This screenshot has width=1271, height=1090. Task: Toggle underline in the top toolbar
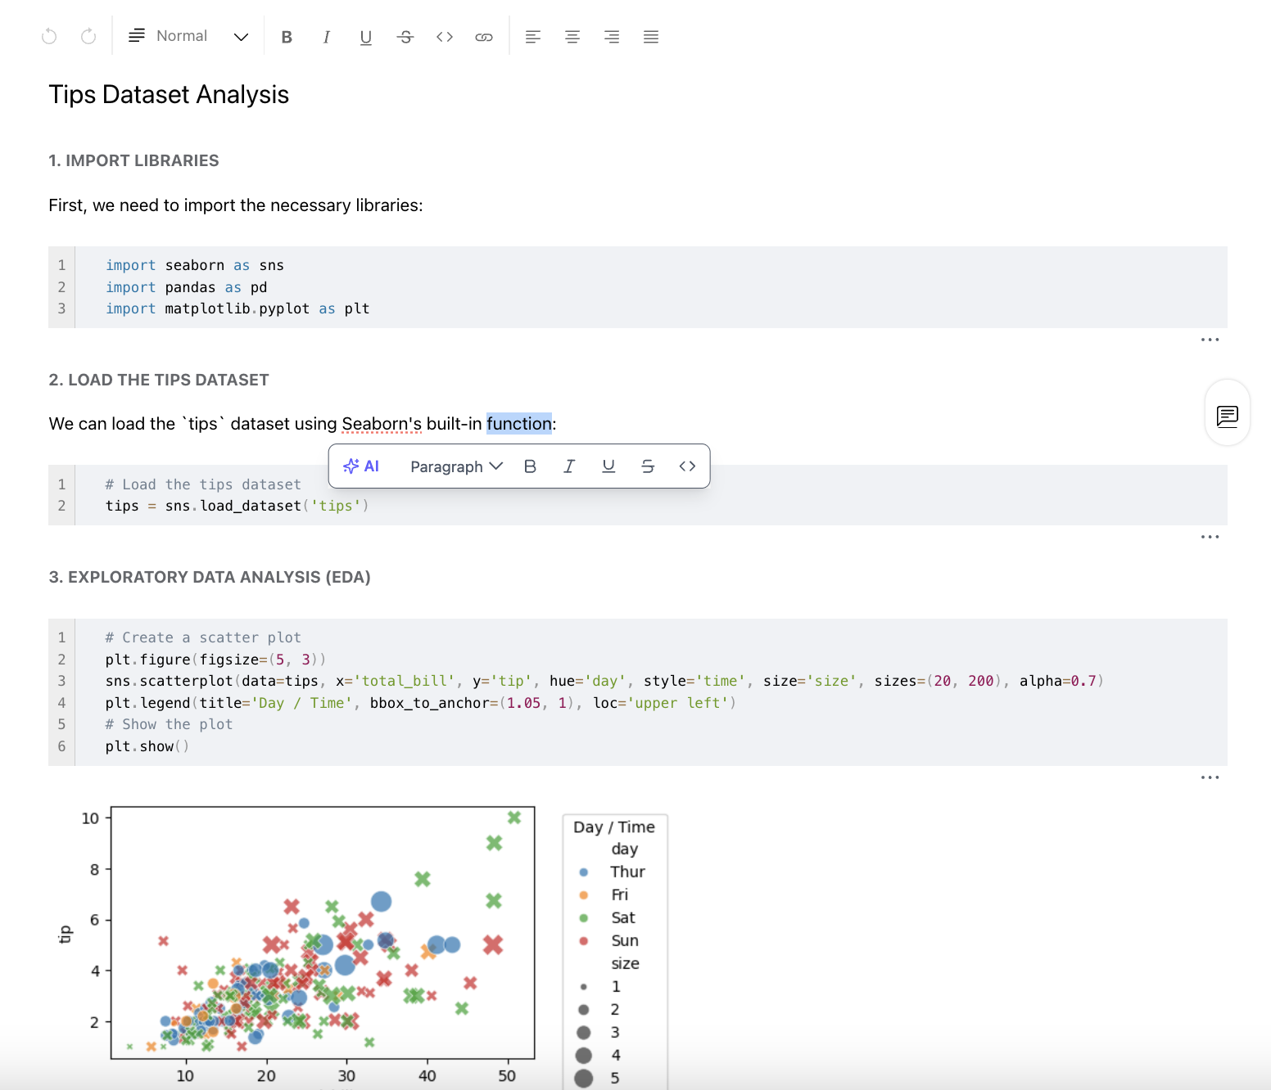[365, 37]
